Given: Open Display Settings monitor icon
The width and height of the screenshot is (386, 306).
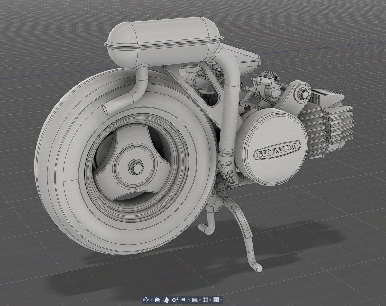Looking at the screenshot, I should pyautogui.click(x=195, y=300).
